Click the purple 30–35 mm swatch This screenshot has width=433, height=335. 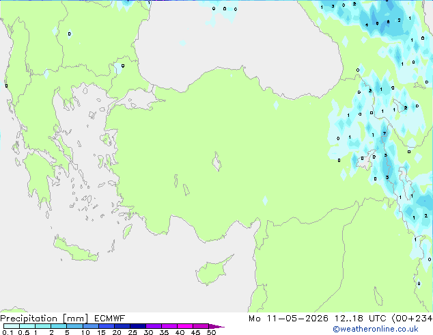[154, 326]
